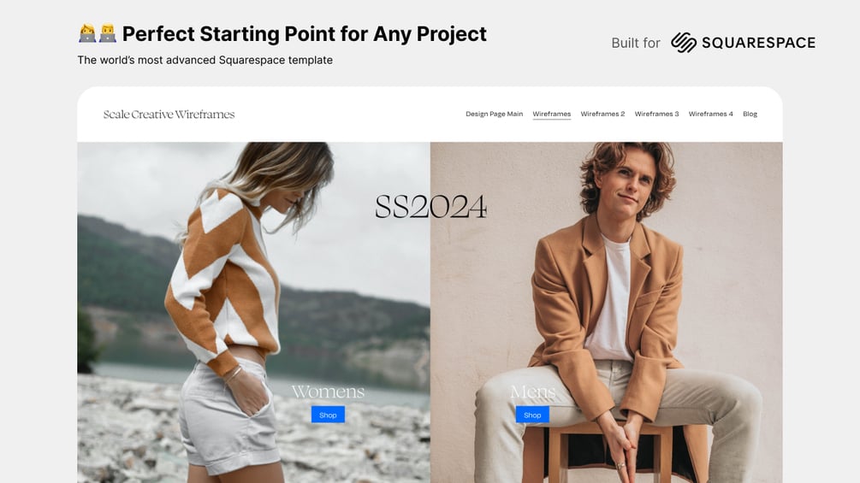Viewport: 860px width, 483px height.
Task: Click the Womens Shop button
Action: [328, 415]
